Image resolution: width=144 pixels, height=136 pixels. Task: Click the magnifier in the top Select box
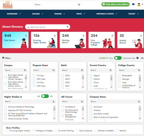pyautogui.click(x=79, y=5)
